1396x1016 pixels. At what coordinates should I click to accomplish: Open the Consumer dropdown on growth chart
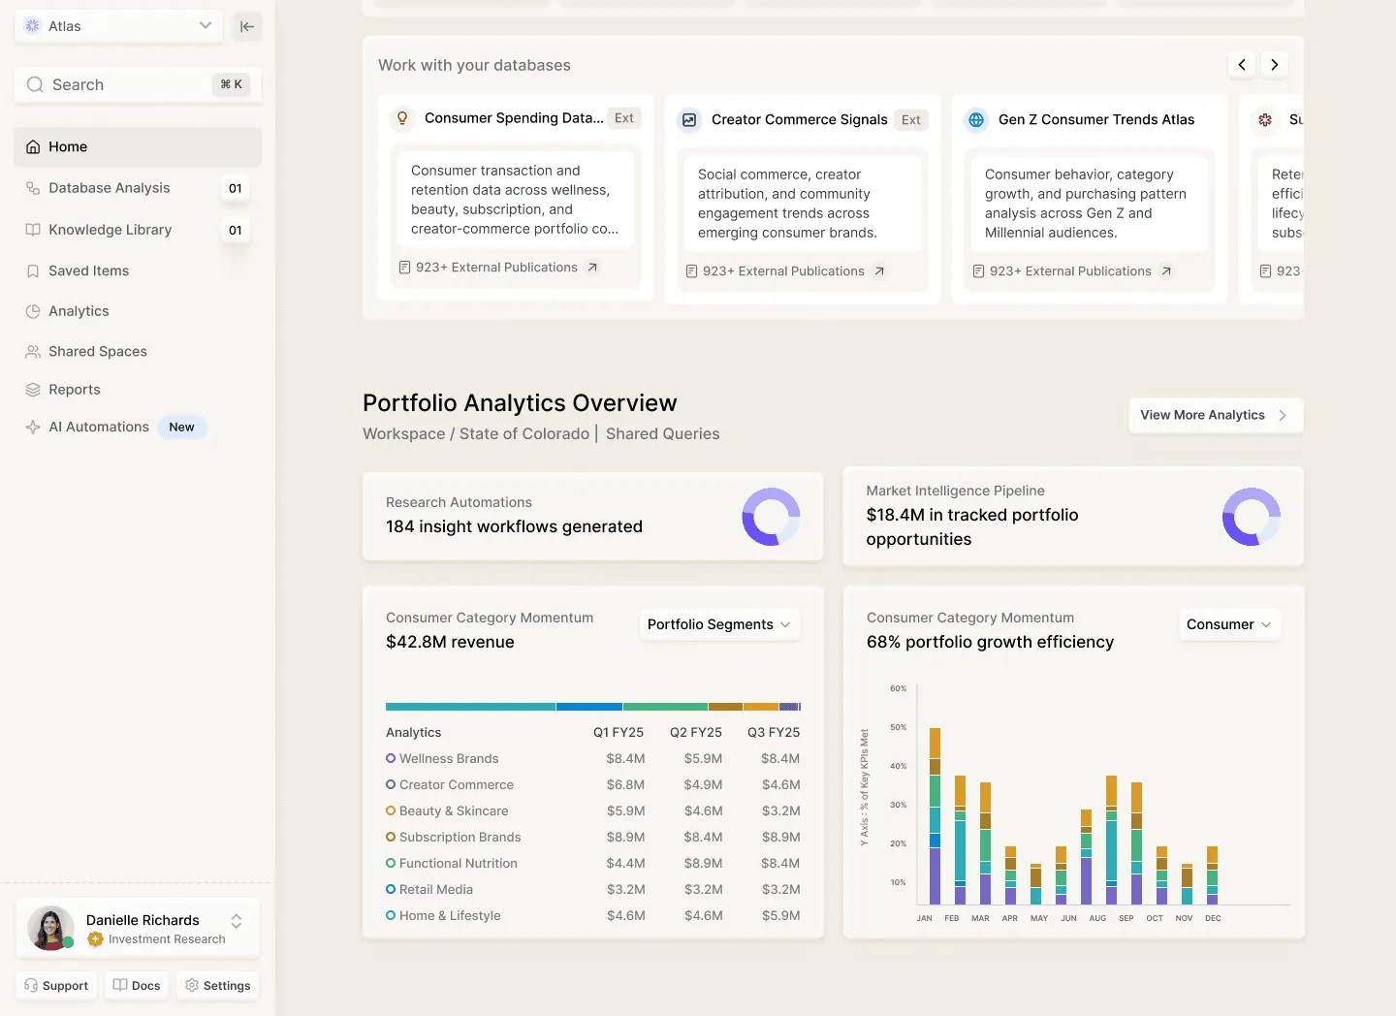pos(1229,624)
